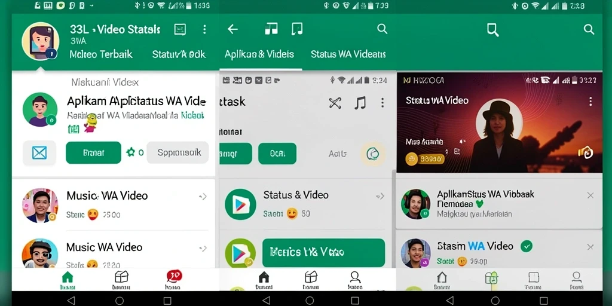Open the AplikanStus WA Vibbaak entry
Screen dimensions: 612x306
499,204
